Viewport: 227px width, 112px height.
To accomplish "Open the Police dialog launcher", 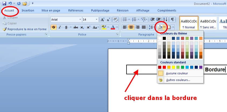I will pyautogui.click(x=117, y=34).
